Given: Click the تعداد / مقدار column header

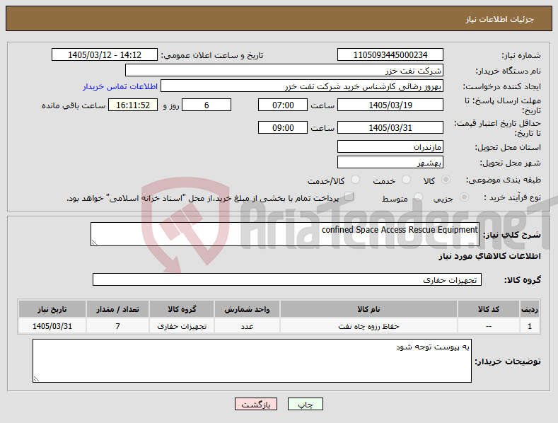Looking at the screenshot, I should [118, 309].
